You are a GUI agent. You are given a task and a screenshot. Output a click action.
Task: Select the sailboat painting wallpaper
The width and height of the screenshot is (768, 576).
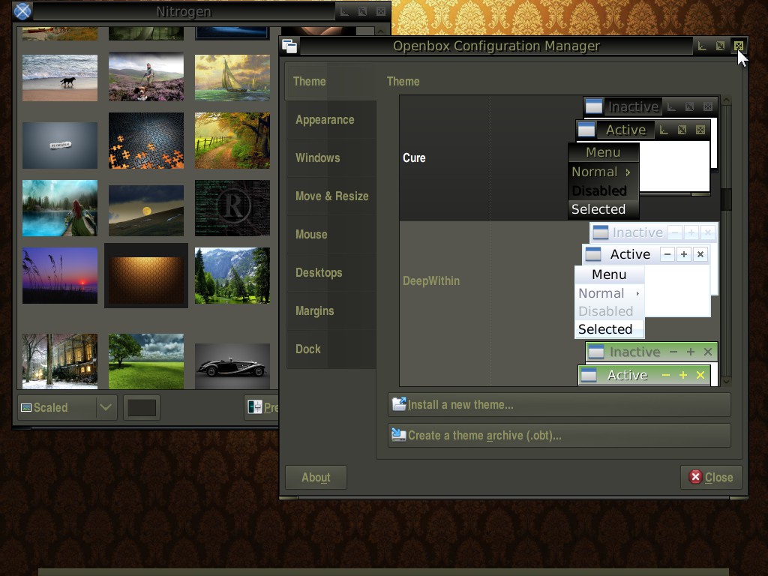coord(232,78)
